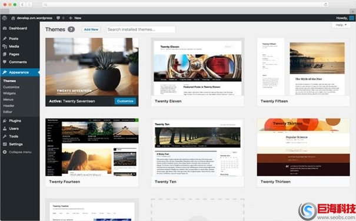Viewport: 356px width, 221px height.
Task: Click the WordPress logo icon in admin bar
Action: pos(4,18)
